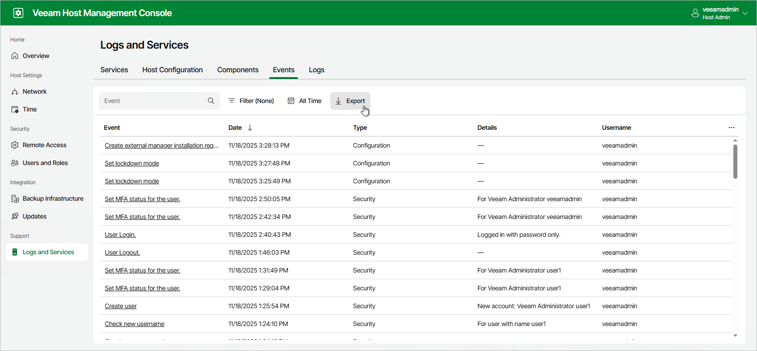This screenshot has height=351, width=757.
Task: Expand the veeamadmin account dropdown chevron
Action: tap(745, 13)
